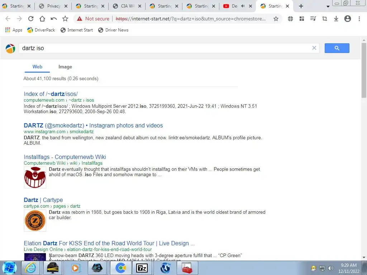Click the scrollbar down arrow

[x=364, y=257]
